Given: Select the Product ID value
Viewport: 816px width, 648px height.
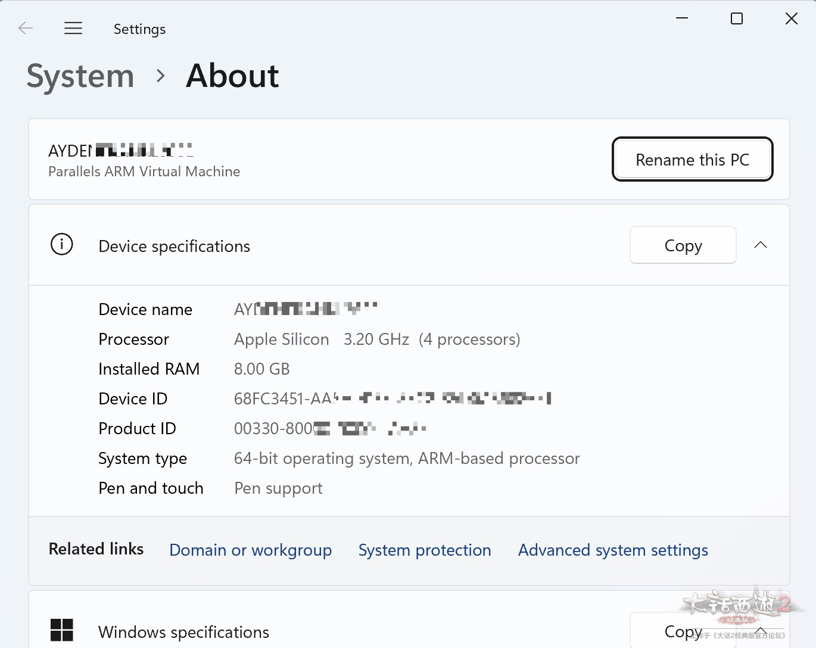Looking at the screenshot, I should click(x=330, y=428).
